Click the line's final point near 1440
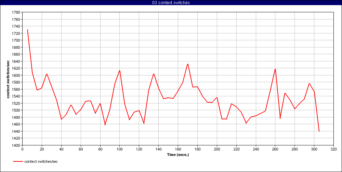 pyautogui.click(x=319, y=131)
